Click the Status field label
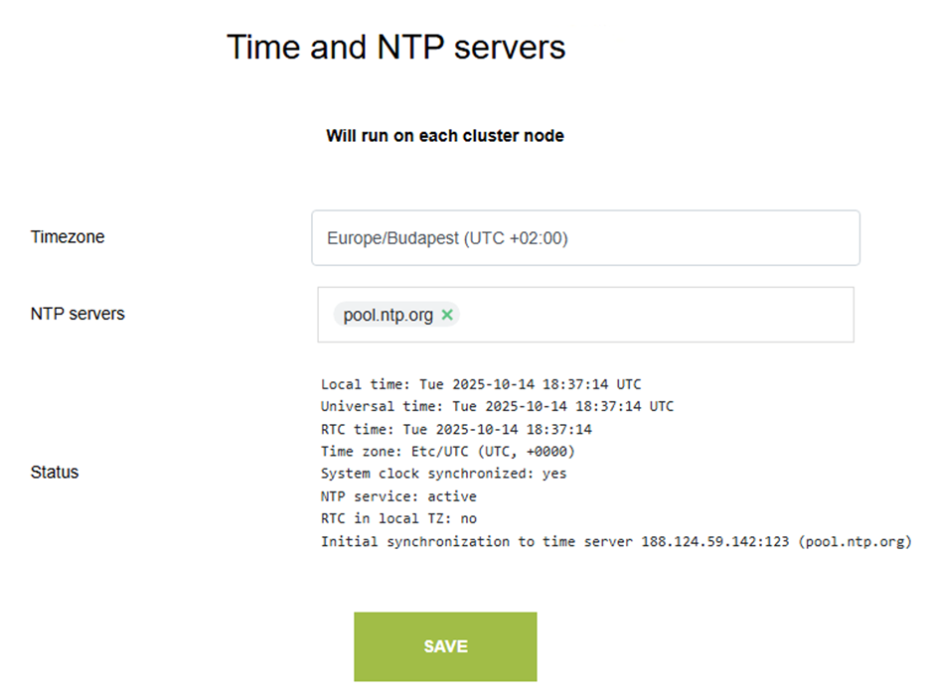Viewport: 934px width, 694px height. (x=55, y=472)
